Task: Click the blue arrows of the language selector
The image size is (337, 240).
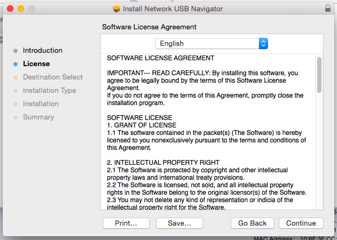Action: (263, 44)
